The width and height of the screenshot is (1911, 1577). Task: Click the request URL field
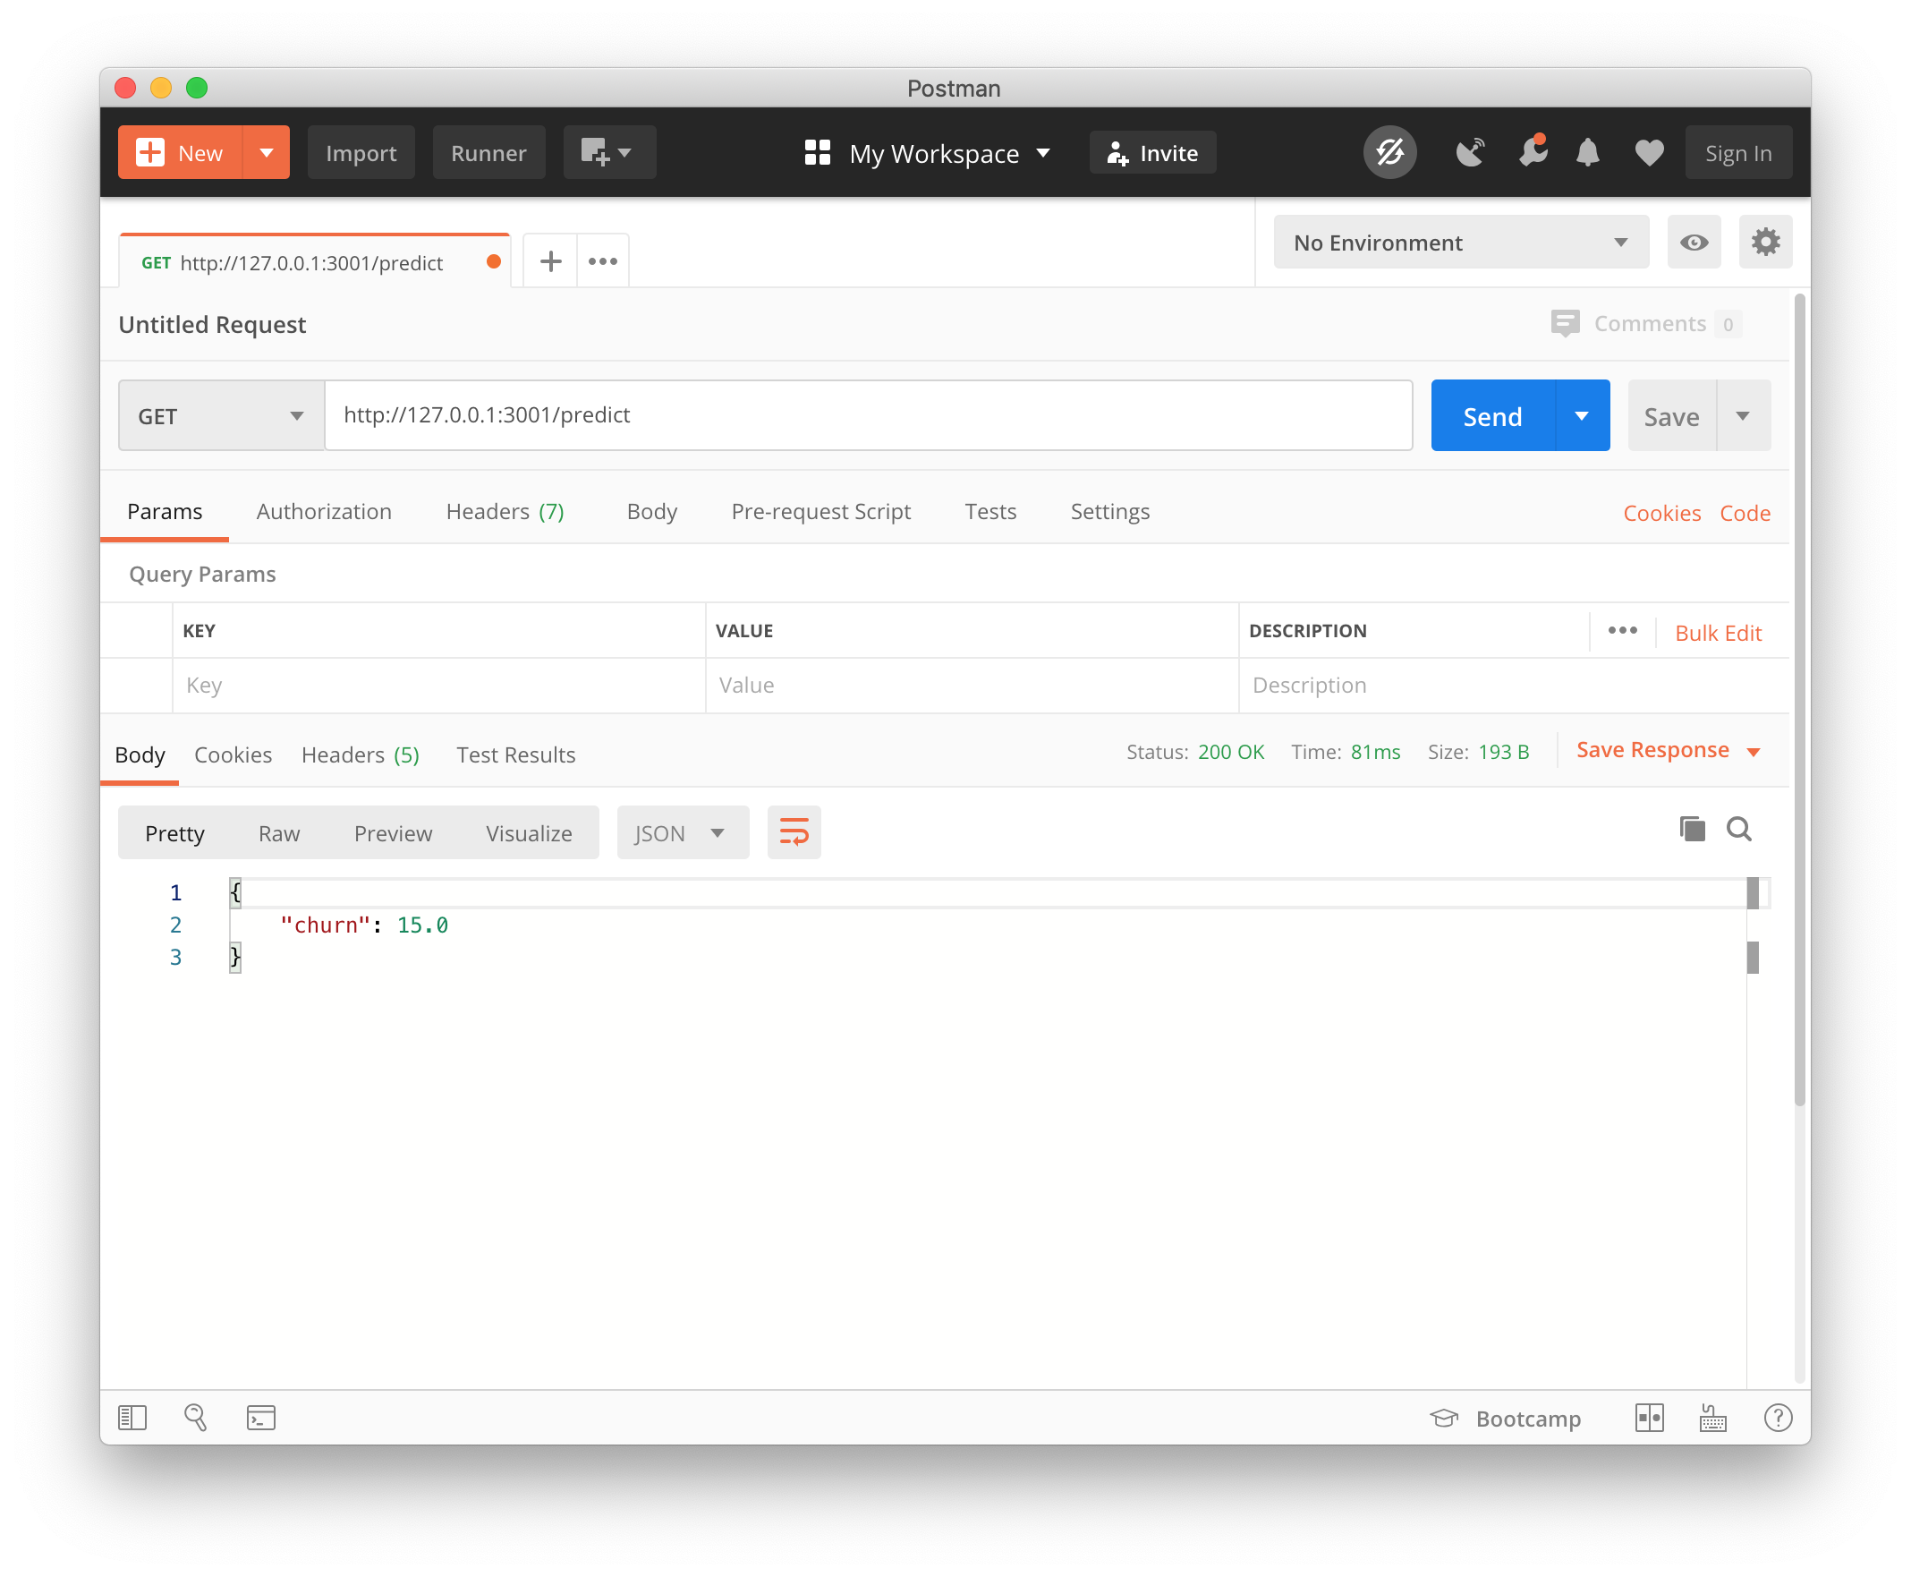point(868,415)
